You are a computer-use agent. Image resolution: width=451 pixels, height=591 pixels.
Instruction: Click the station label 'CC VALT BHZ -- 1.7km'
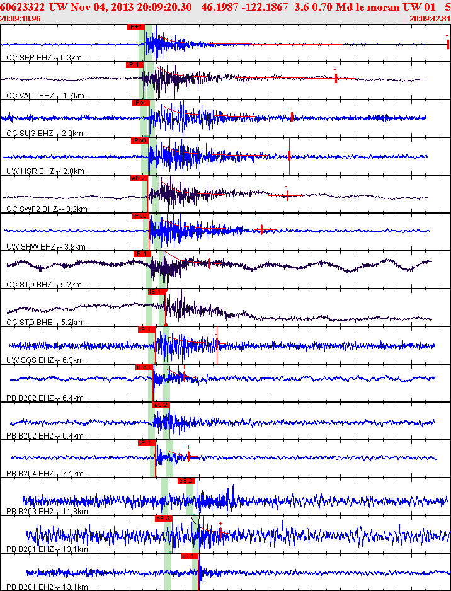(45, 96)
